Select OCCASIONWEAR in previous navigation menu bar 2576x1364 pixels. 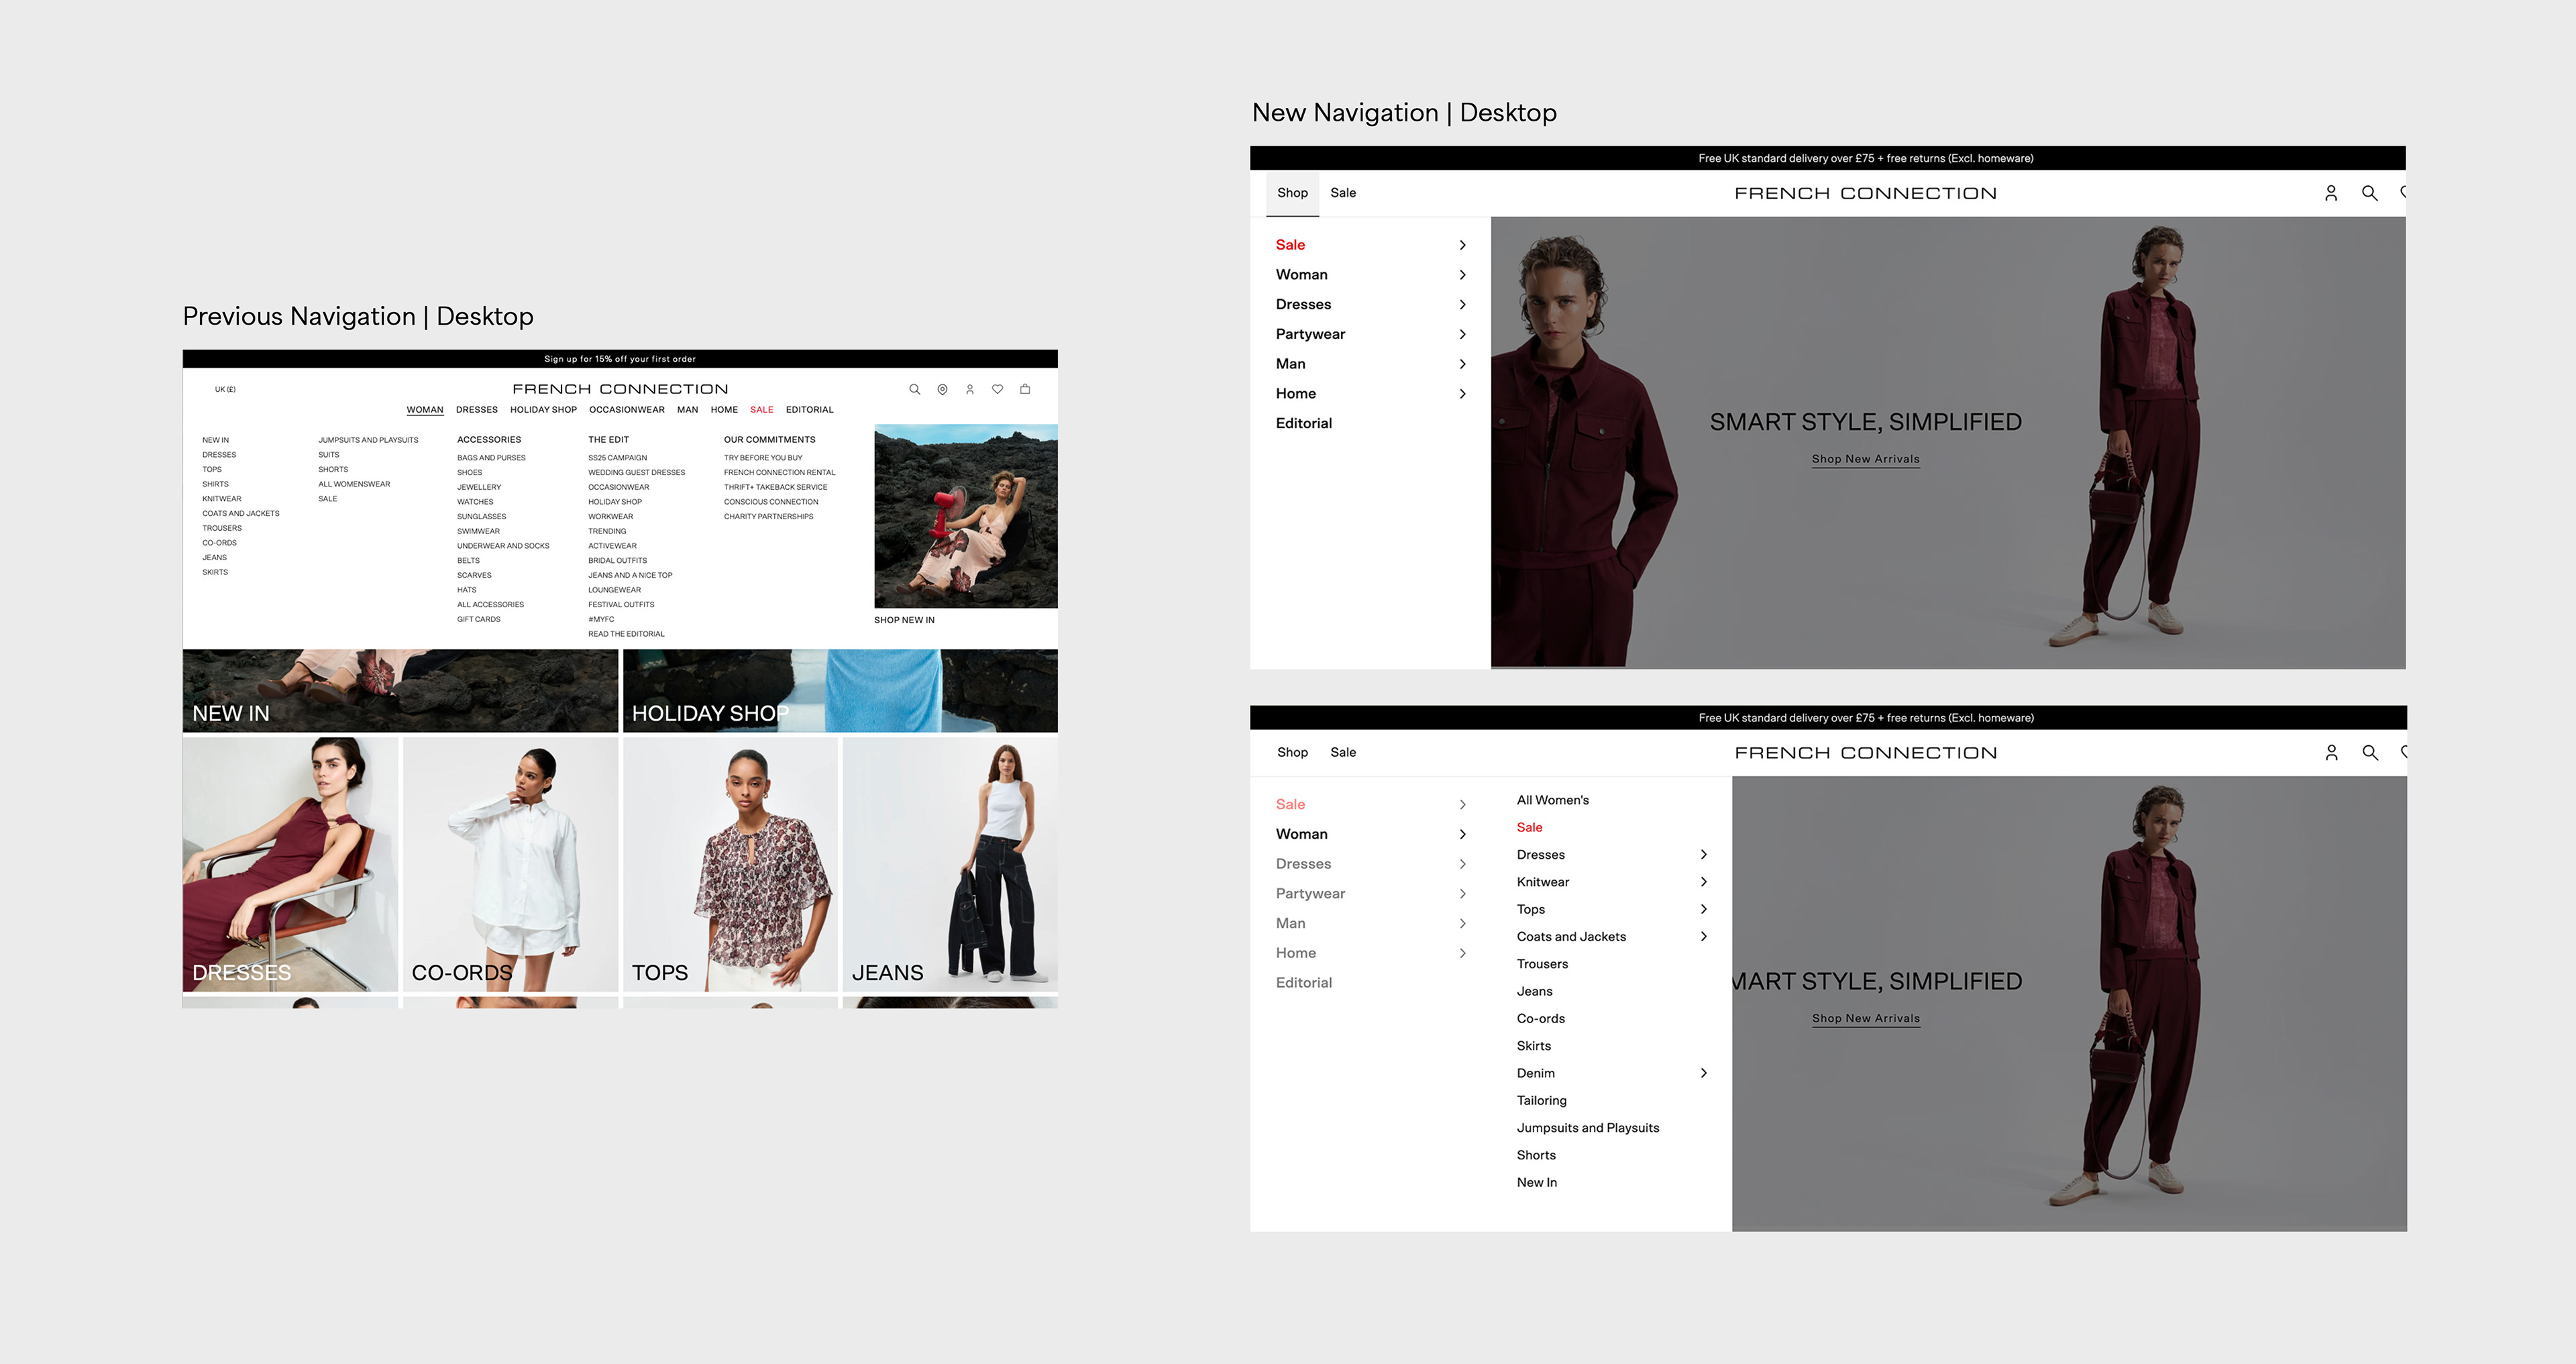(x=626, y=410)
